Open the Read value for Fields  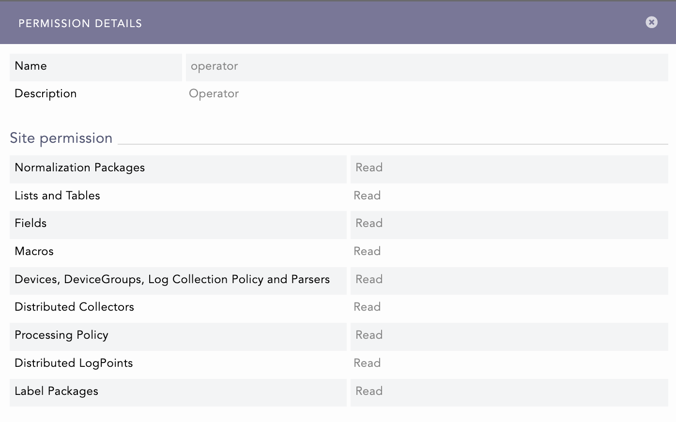(x=508, y=225)
